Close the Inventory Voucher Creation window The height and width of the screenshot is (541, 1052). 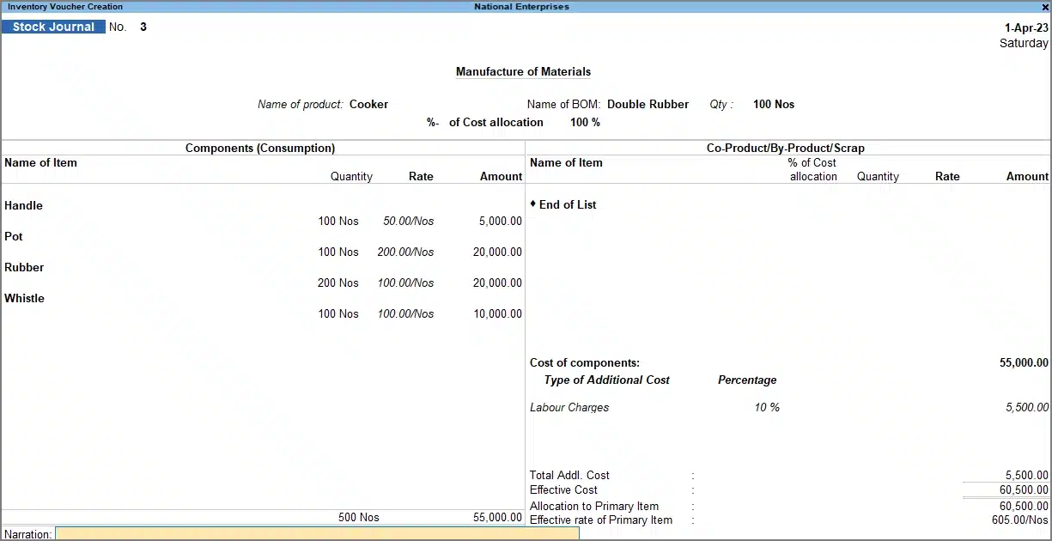[1044, 7]
